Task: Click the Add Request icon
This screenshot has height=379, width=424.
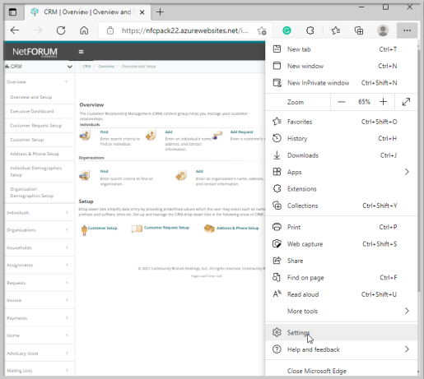Action: point(217,135)
